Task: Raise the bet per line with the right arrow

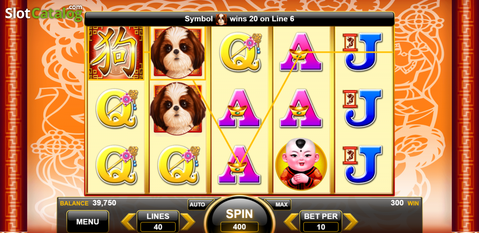Action: 350,221
